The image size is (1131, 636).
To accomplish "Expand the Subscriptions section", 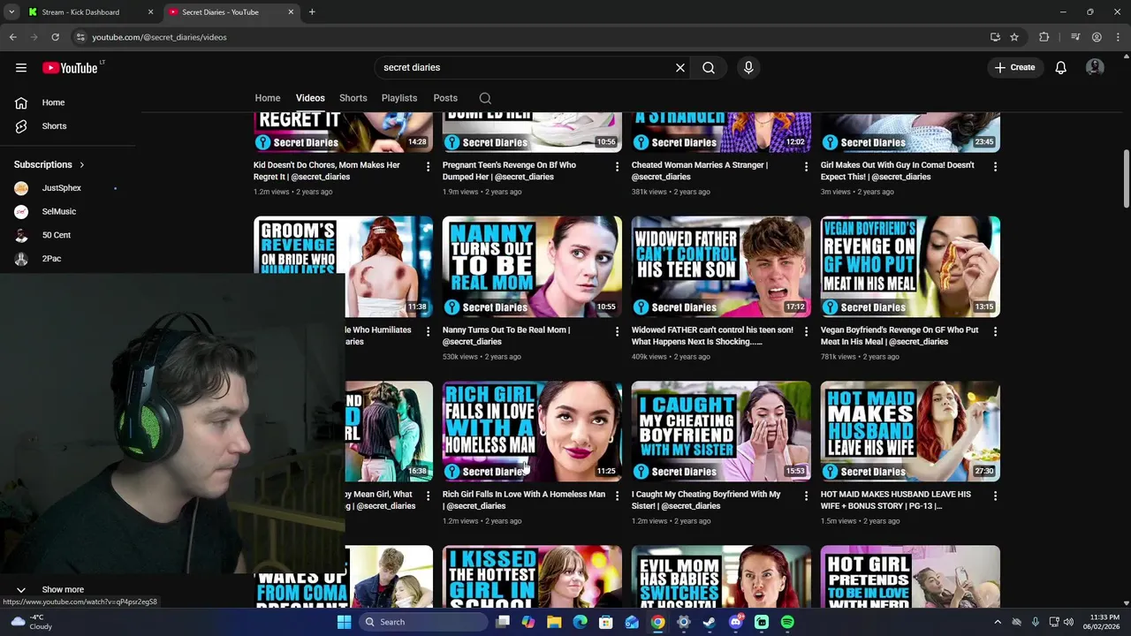I will pyautogui.click(x=49, y=164).
